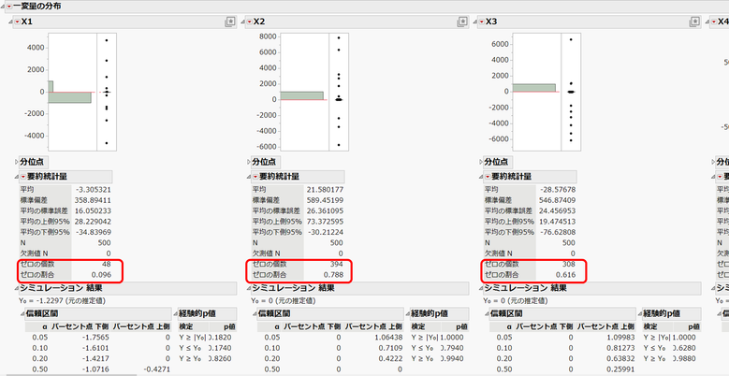
Task: Click the pin star icon in X3 header
Action: pyautogui.click(x=693, y=22)
